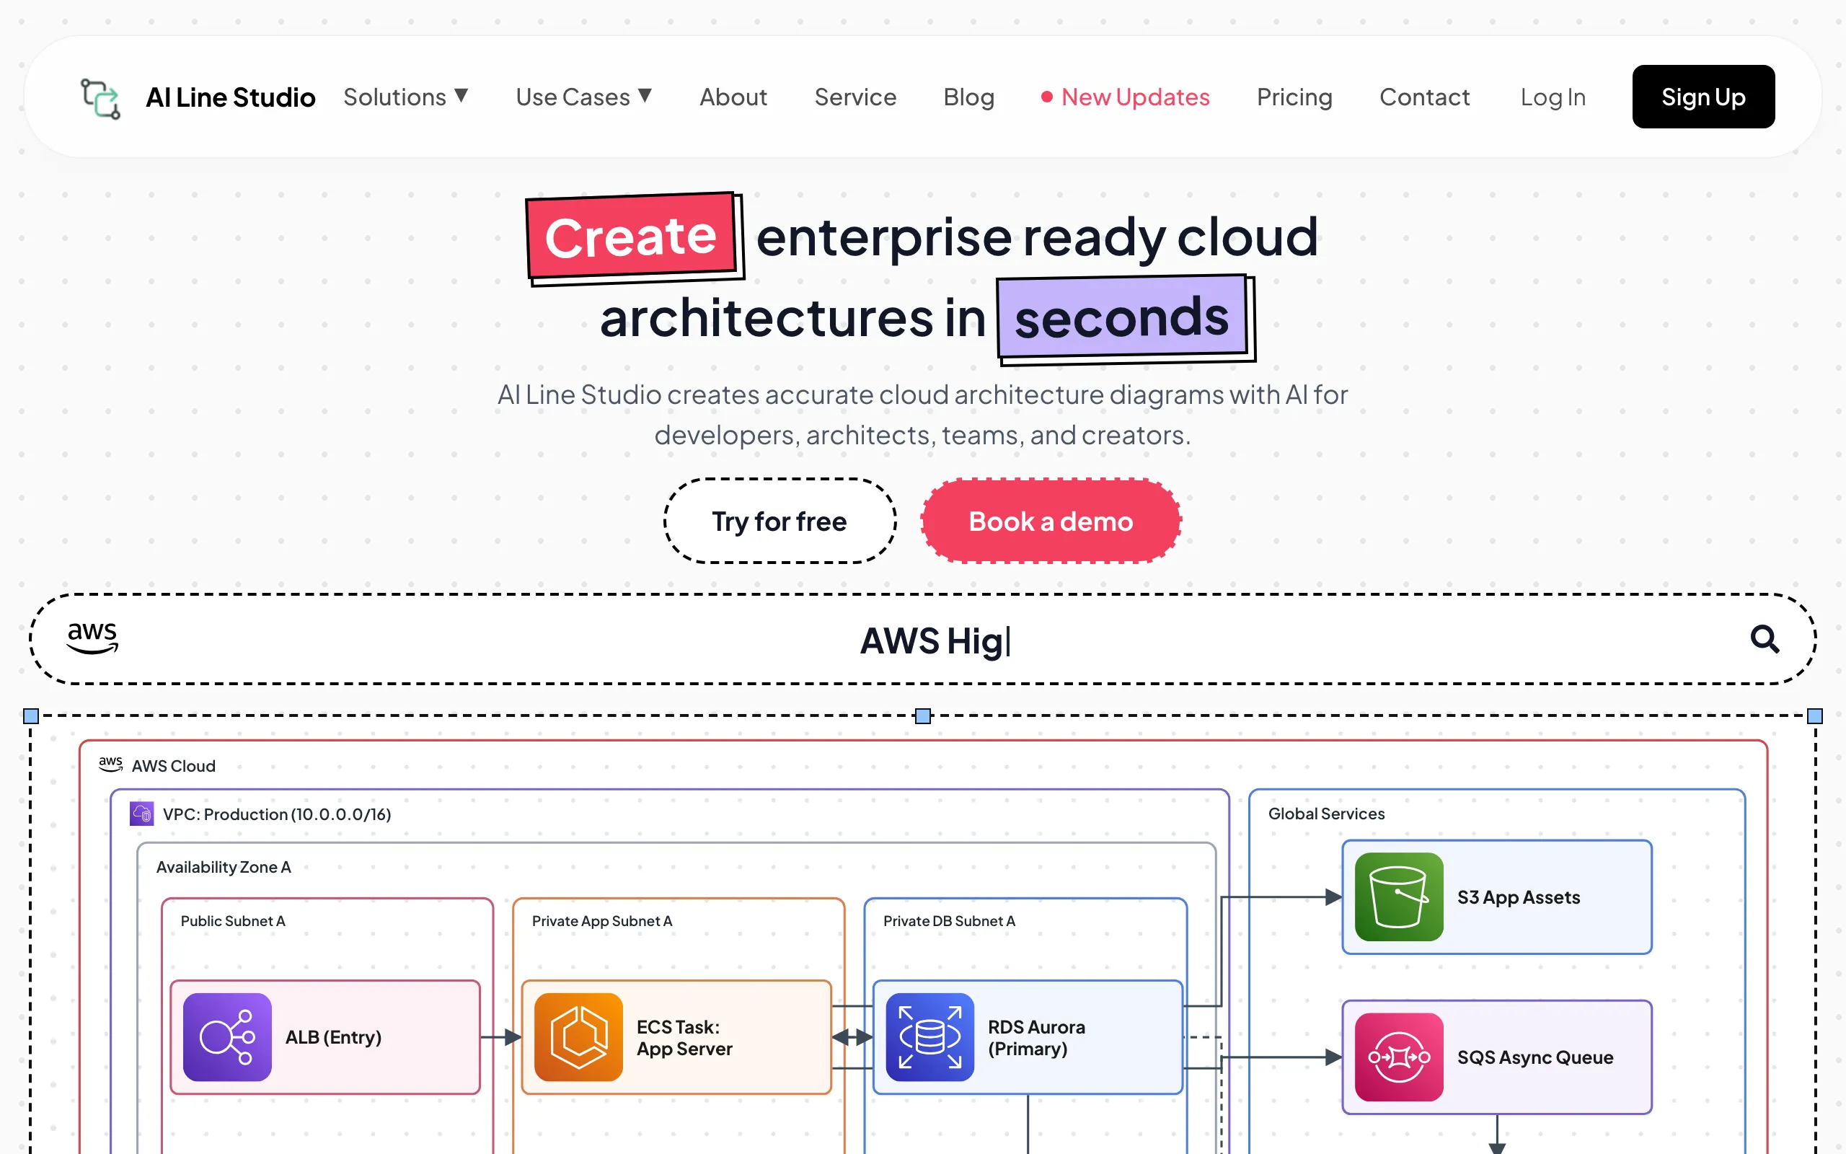Viewport: 1846px width, 1154px height.
Task: Click the purple seconds headline badge
Action: (x=1122, y=317)
